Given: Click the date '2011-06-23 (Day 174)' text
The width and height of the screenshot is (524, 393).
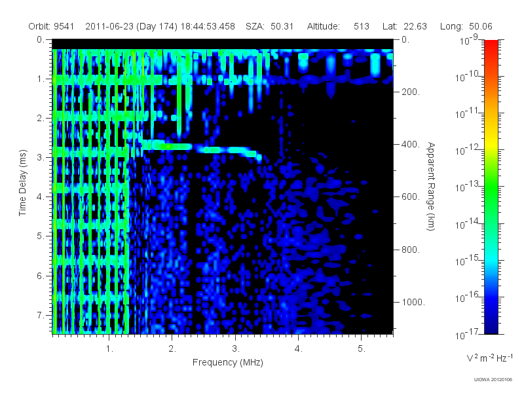Looking at the screenshot, I should coord(131,26).
